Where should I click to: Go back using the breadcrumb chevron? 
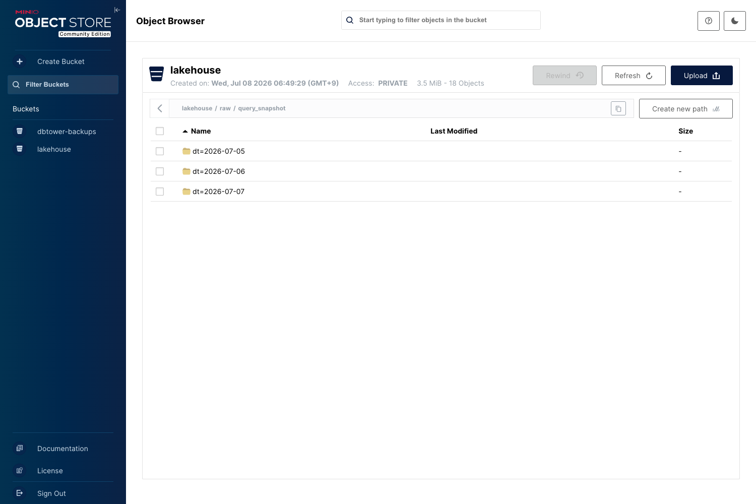(x=160, y=108)
